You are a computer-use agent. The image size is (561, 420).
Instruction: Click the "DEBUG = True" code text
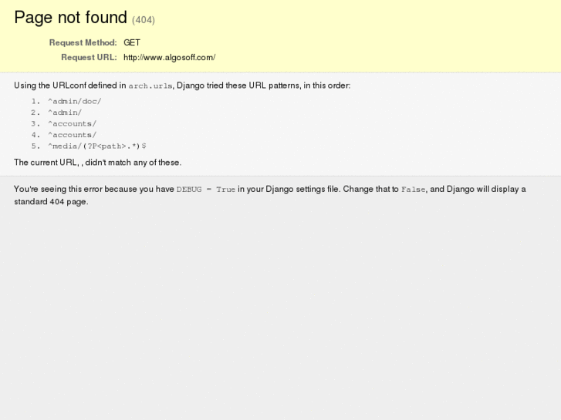(205, 190)
